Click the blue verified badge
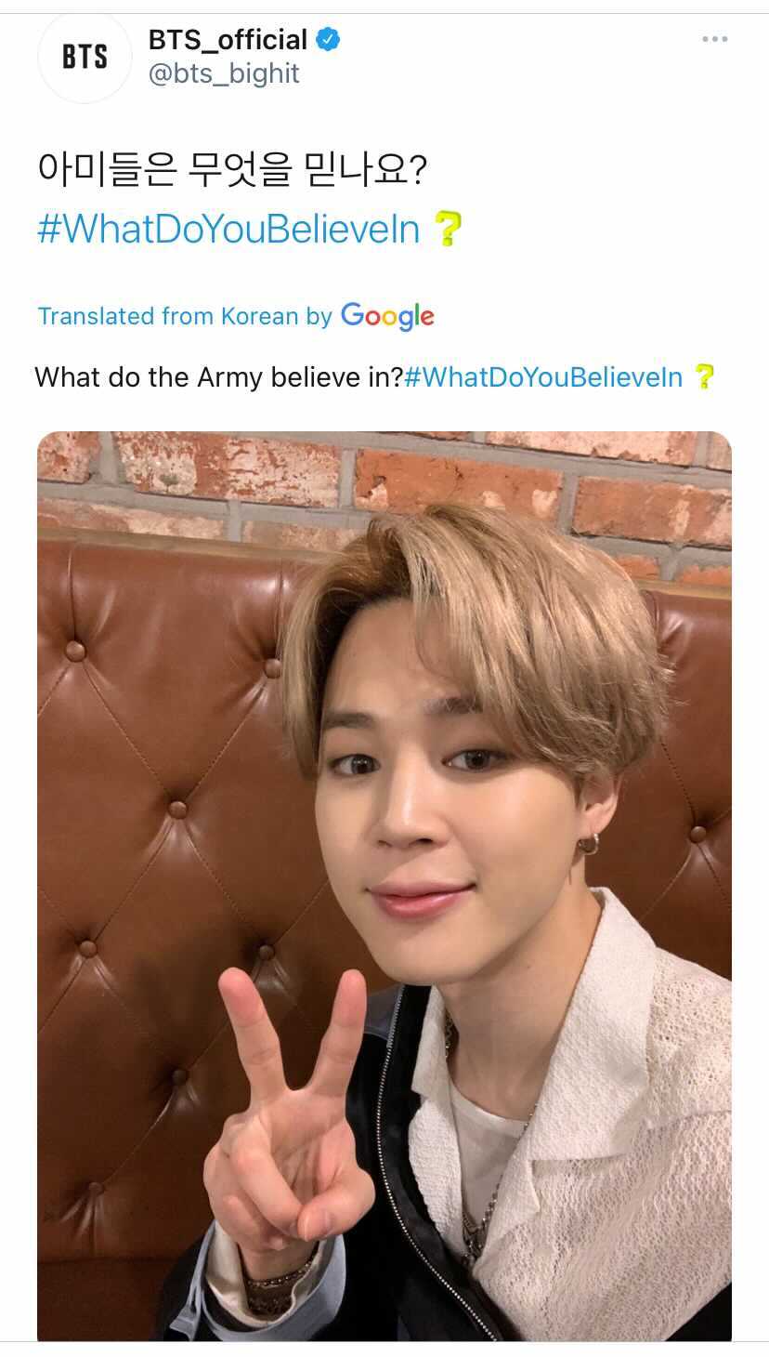769x1357 pixels. 329,39
